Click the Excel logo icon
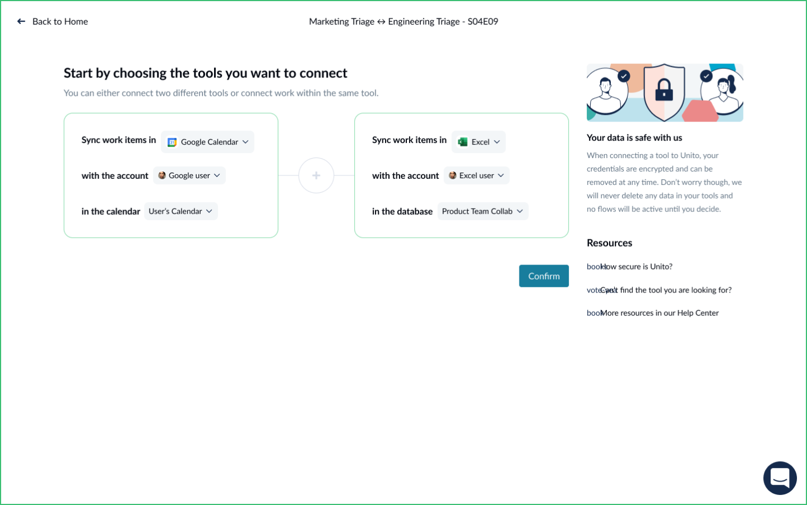Viewport: 807px width, 505px height. click(463, 142)
